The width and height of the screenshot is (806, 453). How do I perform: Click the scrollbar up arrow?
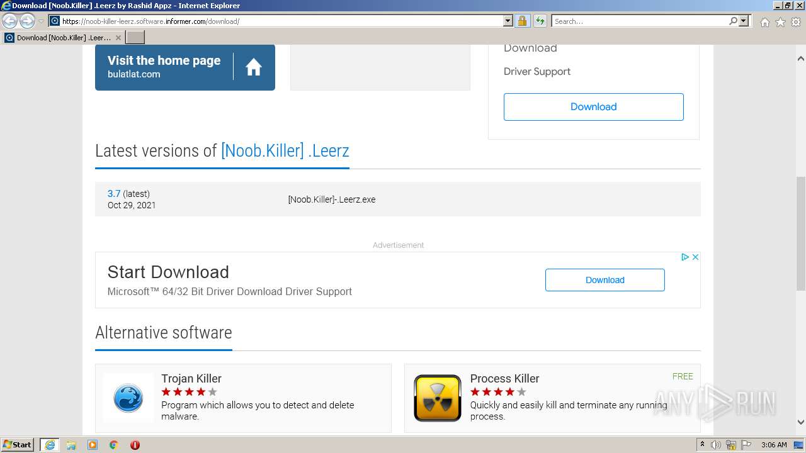tap(801, 59)
